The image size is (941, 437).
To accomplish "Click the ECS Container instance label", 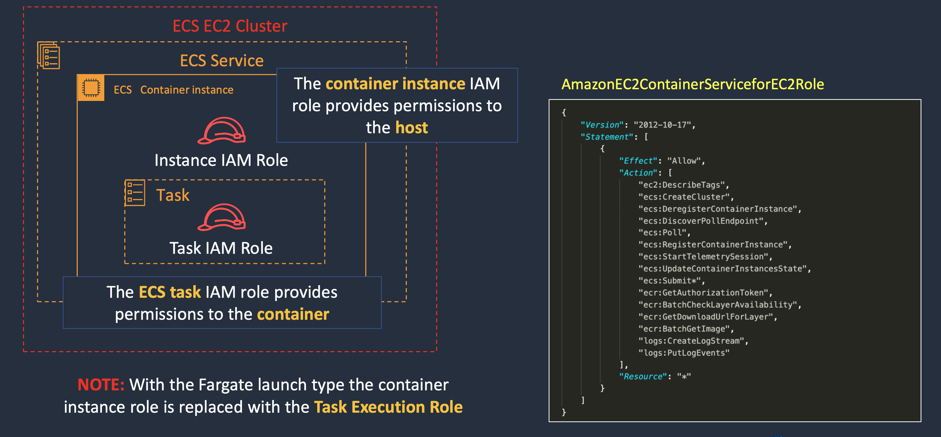I will (174, 90).
